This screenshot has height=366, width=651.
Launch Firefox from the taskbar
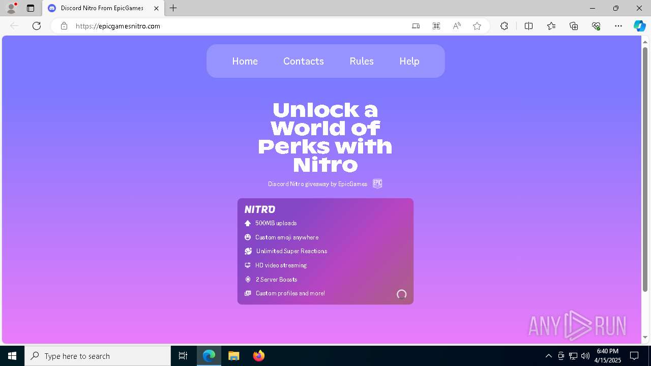pos(259,356)
